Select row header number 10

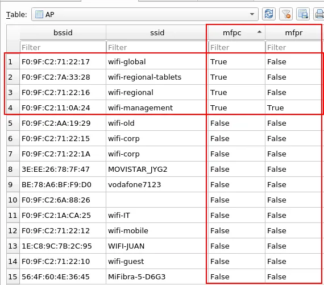point(13,200)
